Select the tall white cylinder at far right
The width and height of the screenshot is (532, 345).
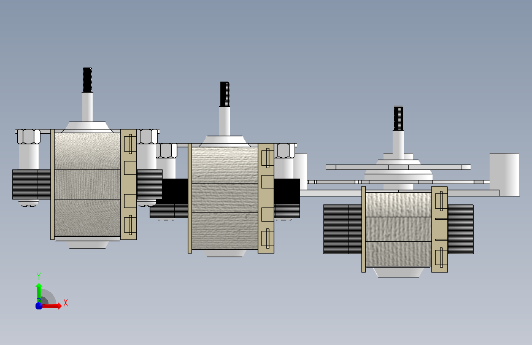click(x=504, y=174)
